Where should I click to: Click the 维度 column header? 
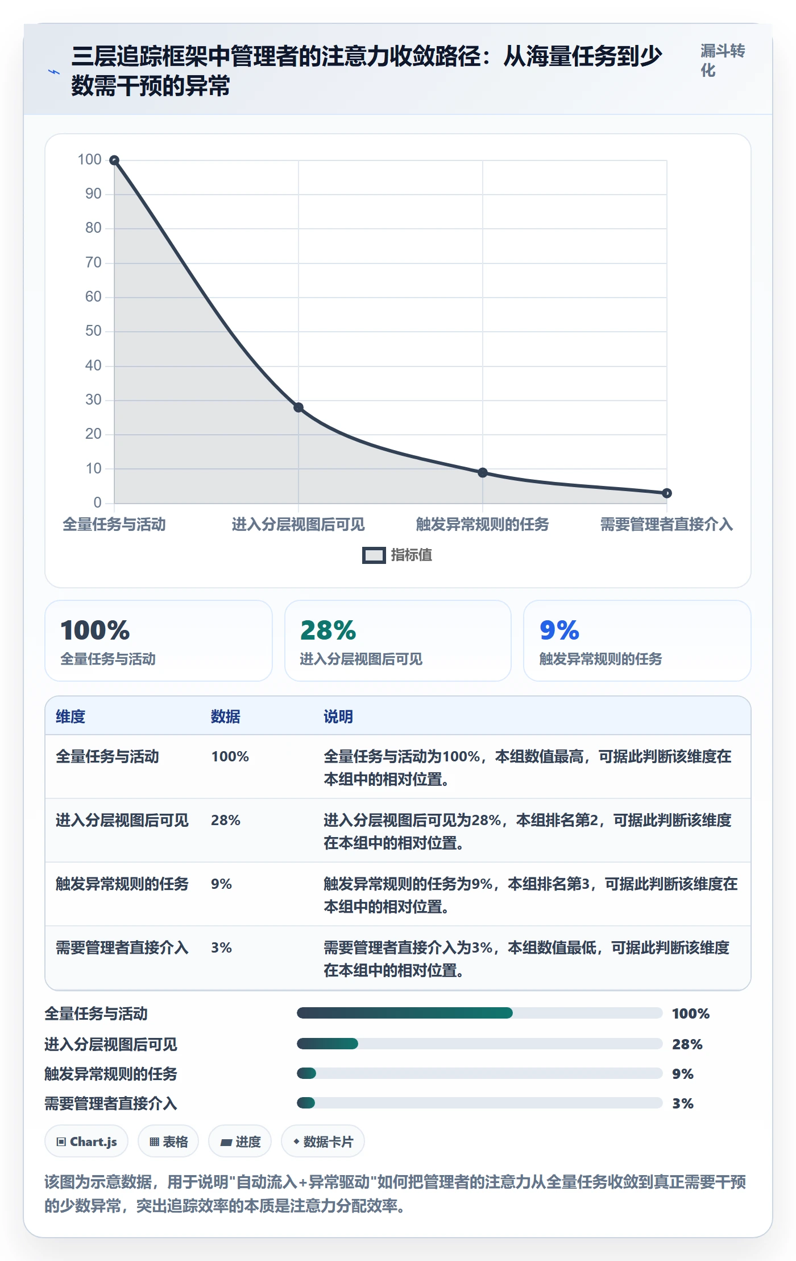(71, 716)
